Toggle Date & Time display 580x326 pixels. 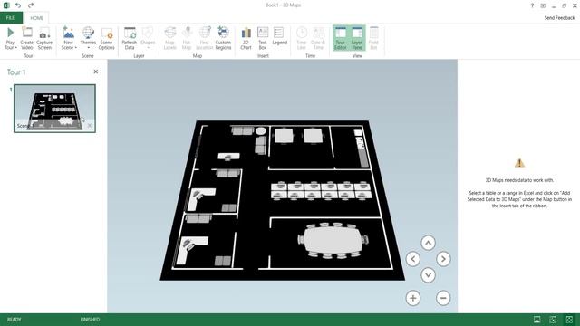[x=318, y=38]
